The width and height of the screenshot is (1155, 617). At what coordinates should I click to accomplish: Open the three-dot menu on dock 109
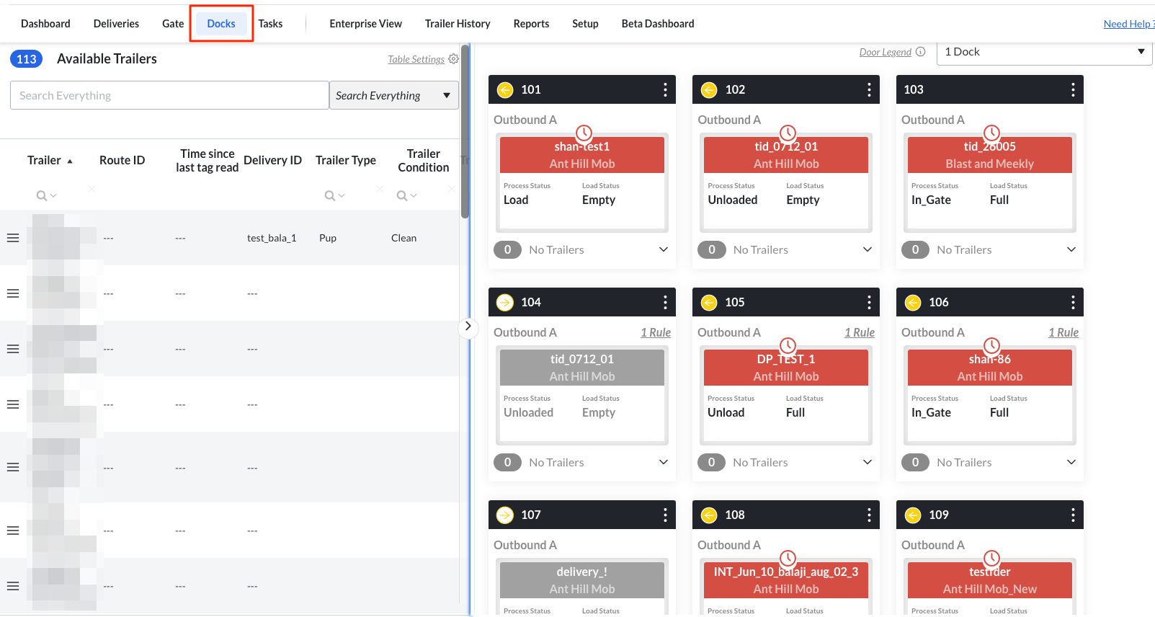(1072, 515)
